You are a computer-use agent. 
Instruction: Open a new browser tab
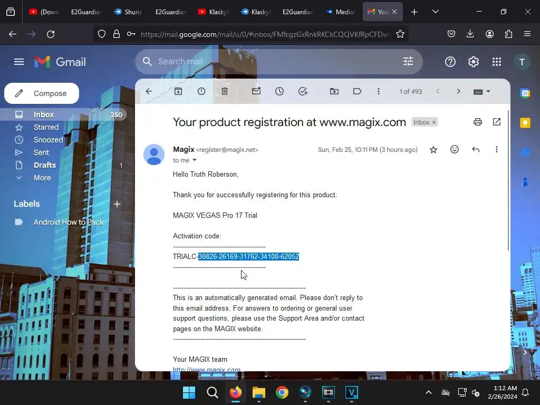click(x=414, y=12)
